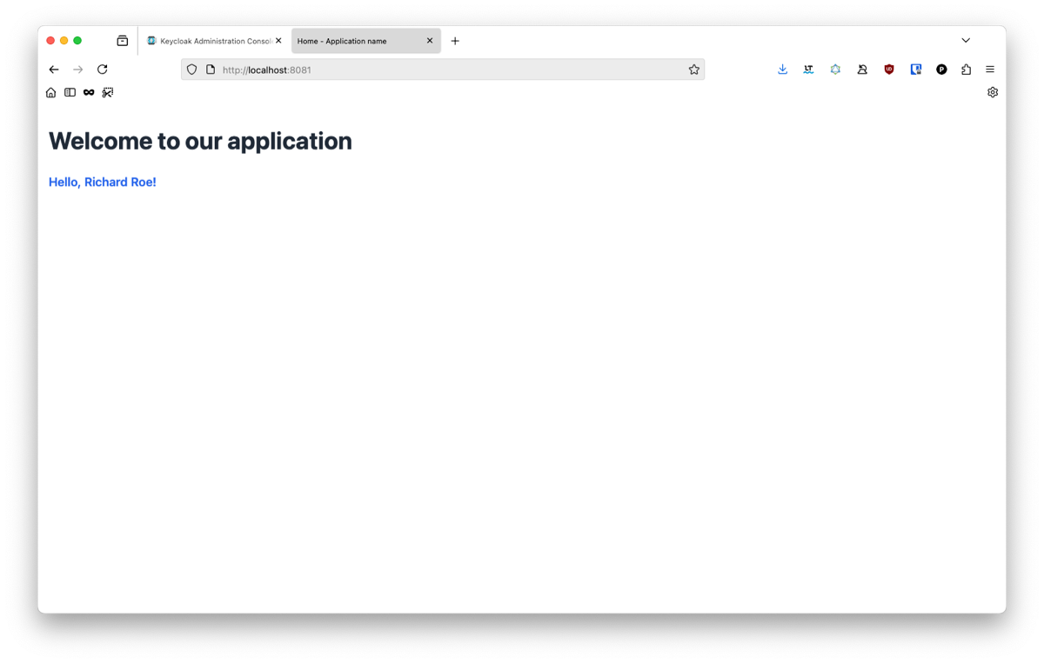This screenshot has height=664, width=1044.
Task: Toggle the sidebar panel icon
Action: coord(70,92)
